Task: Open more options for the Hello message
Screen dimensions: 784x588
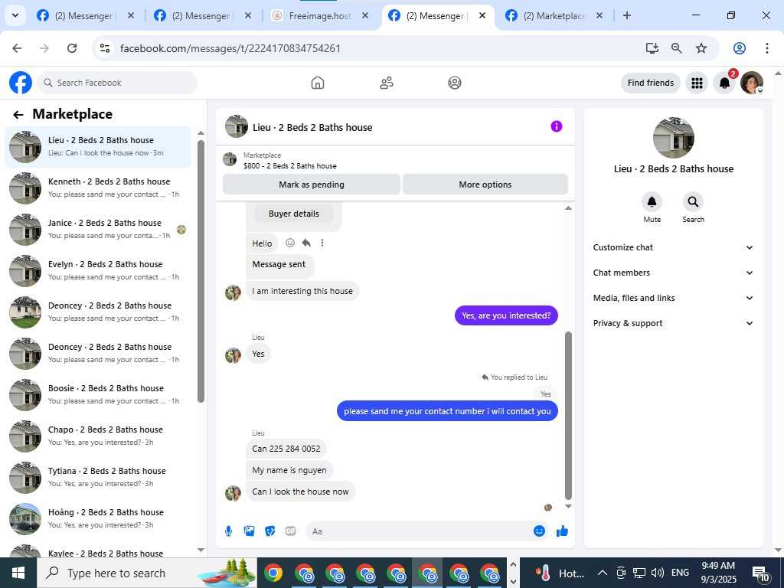Action: [x=322, y=243]
